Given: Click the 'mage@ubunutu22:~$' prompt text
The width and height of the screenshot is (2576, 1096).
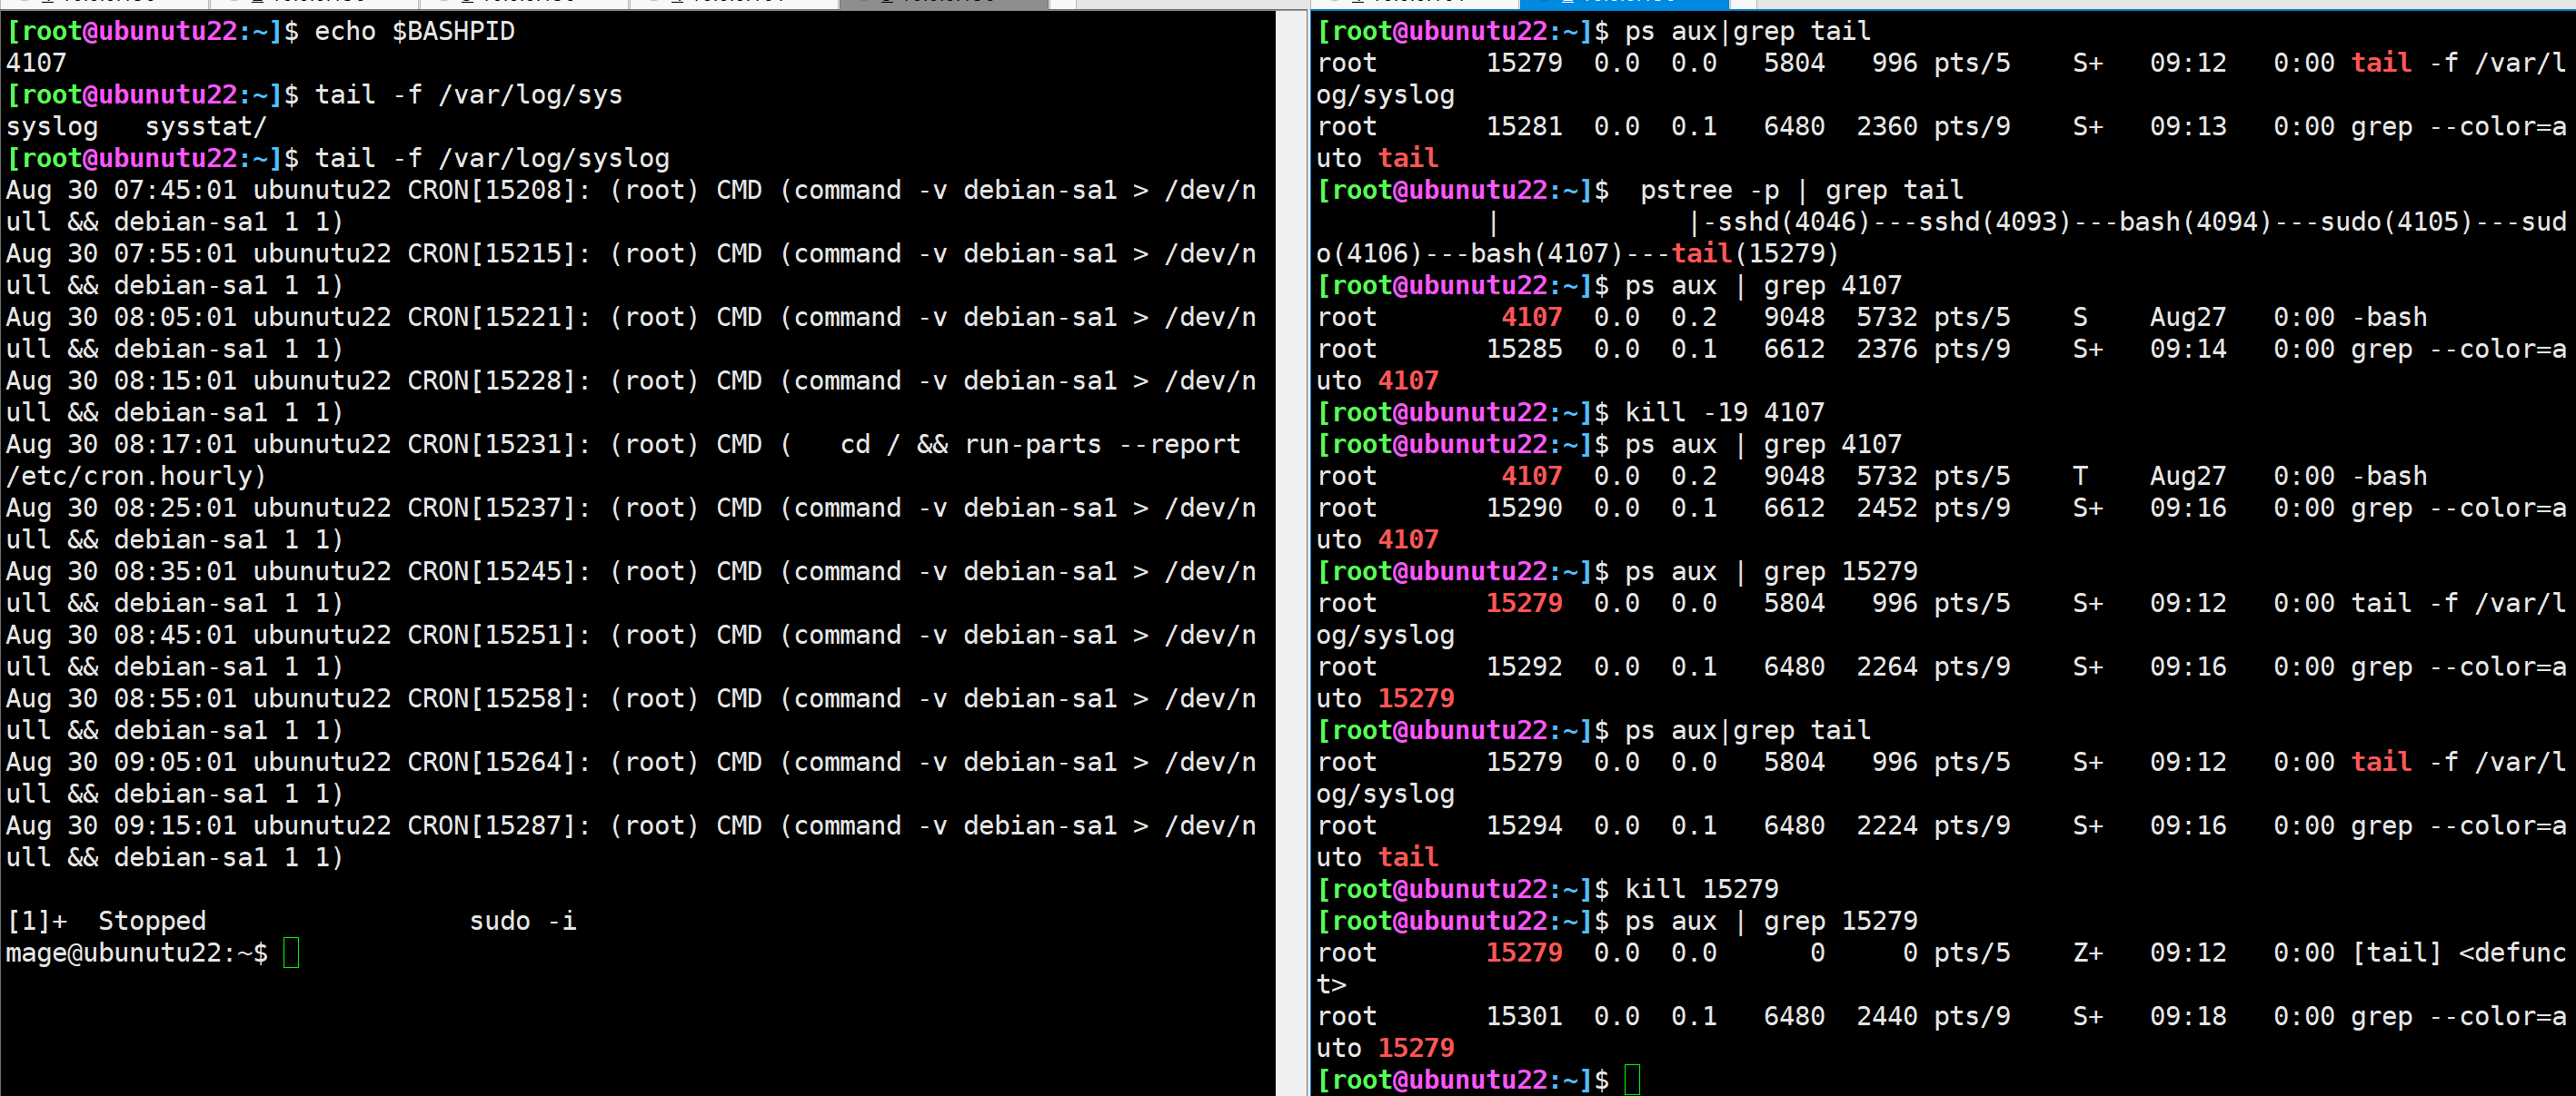Looking at the screenshot, I should tap(136, 953).
